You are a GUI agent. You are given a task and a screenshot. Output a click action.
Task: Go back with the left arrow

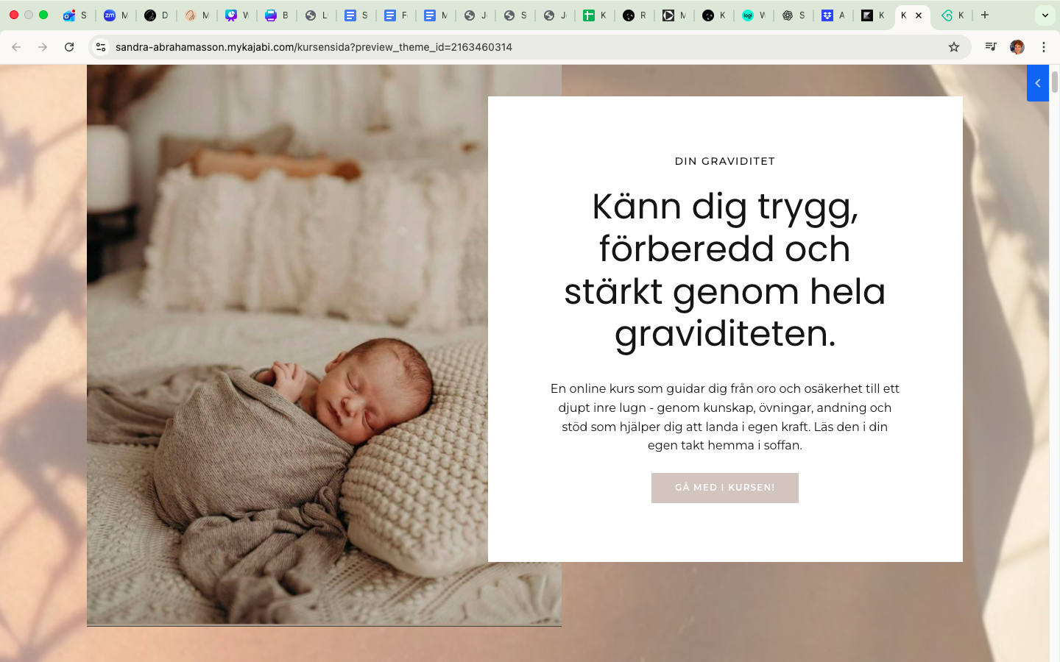(x=16, y=47)
